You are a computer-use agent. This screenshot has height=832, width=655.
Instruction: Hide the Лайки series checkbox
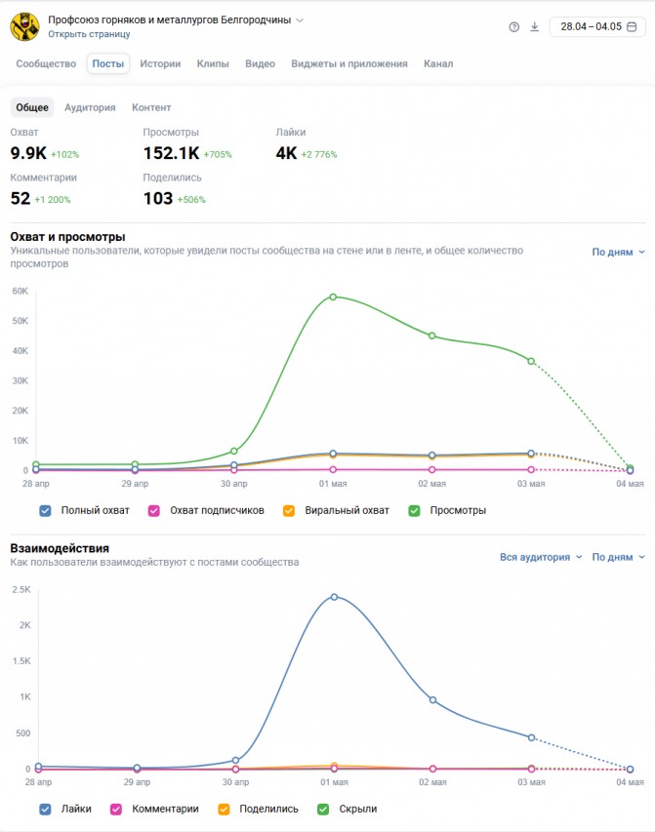[x=45, y=810]
